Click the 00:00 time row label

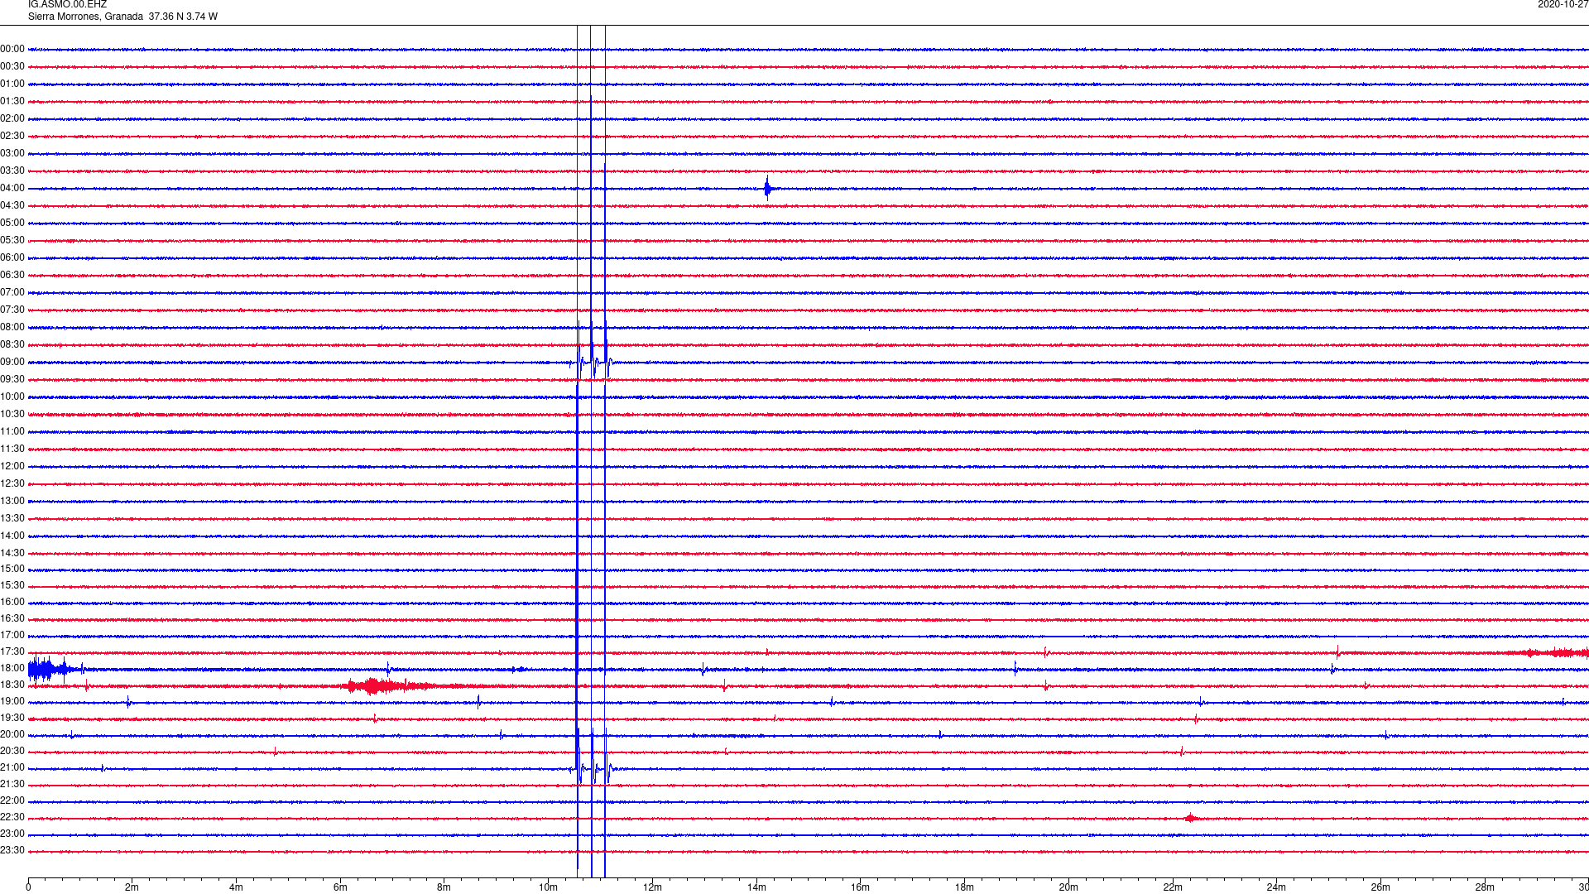tap(12, 50)
